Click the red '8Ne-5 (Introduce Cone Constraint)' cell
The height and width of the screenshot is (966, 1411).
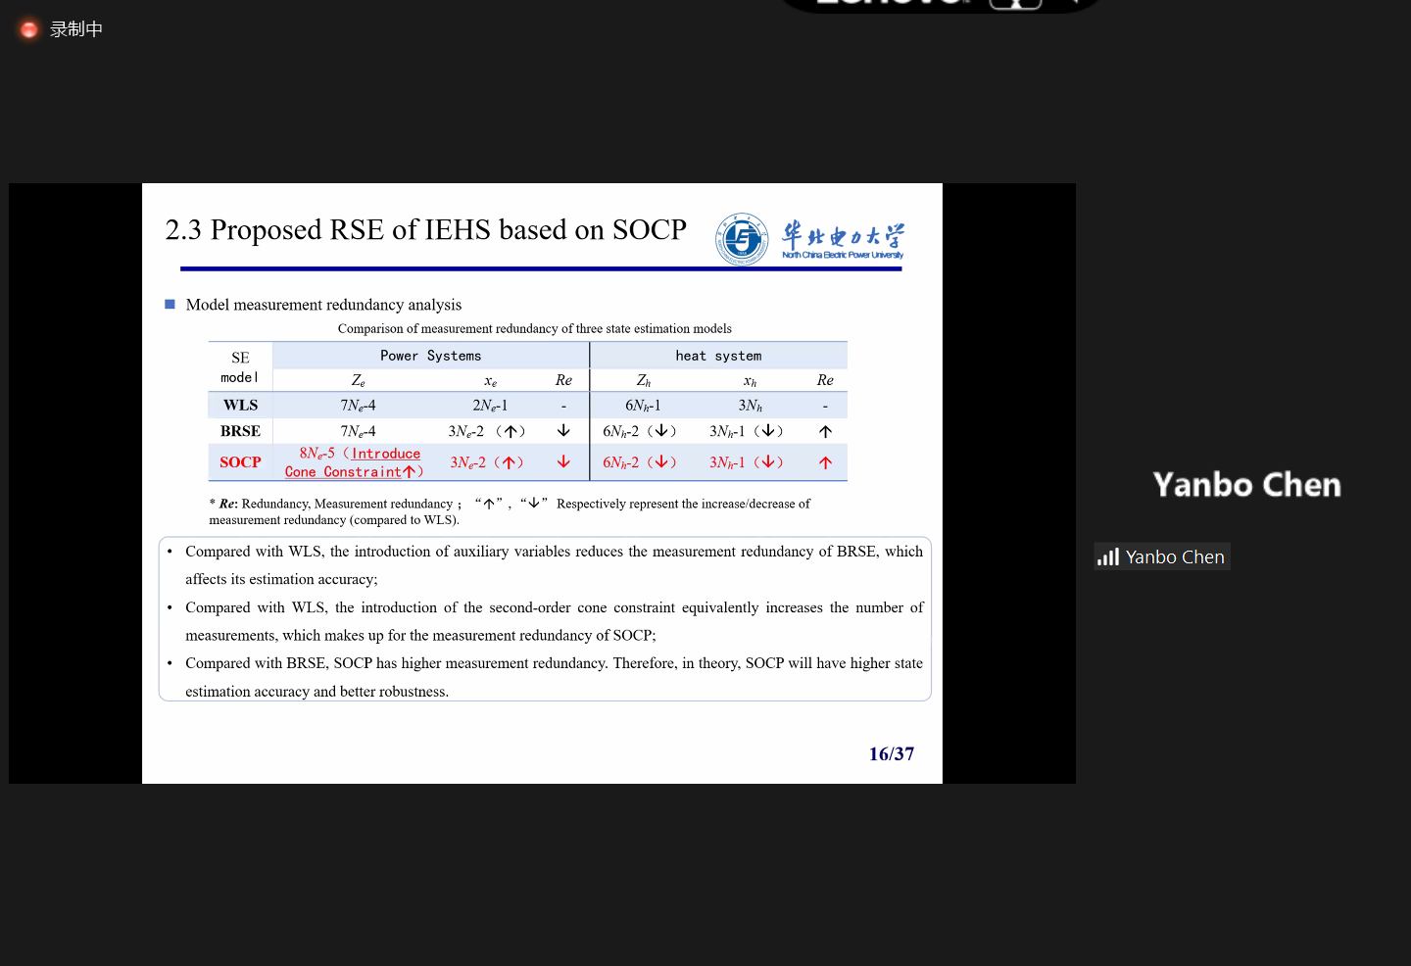pos(355,462)
